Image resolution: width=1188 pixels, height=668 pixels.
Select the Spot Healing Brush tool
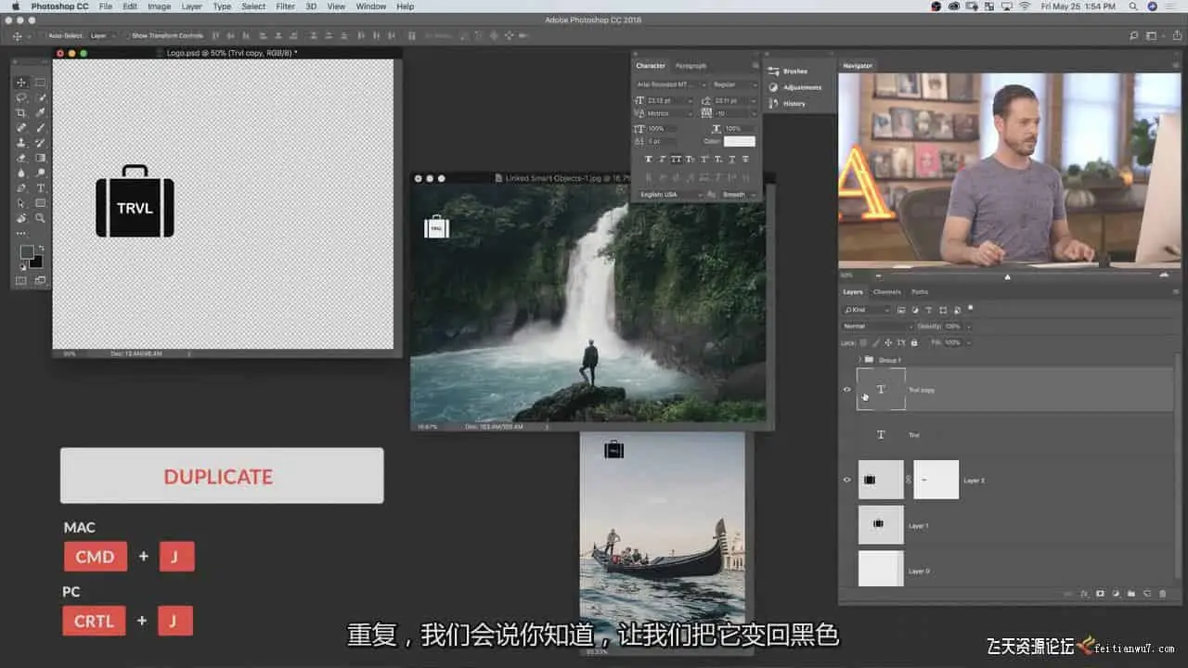[x=21, y=127]
